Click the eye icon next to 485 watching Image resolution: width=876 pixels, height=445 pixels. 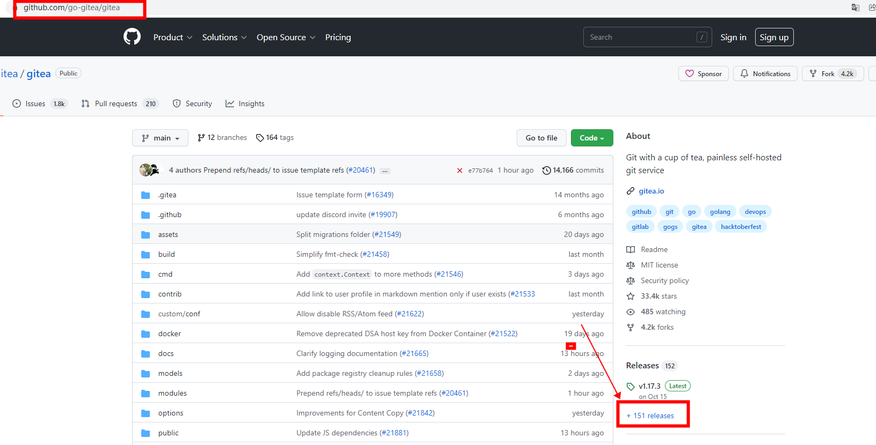[x=631, y=311]
